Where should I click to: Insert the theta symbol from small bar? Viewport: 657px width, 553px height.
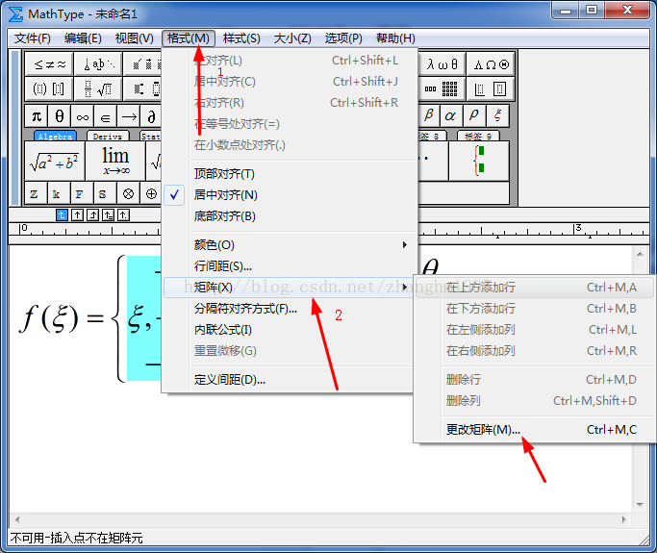click(x=60, y=115)
